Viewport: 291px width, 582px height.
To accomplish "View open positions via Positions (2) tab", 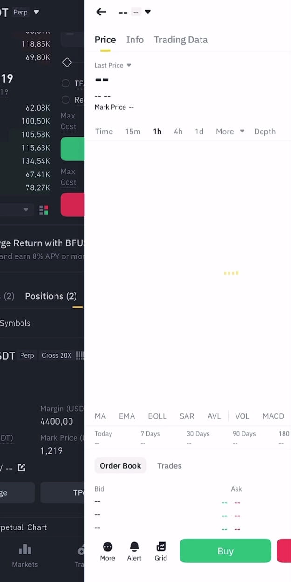I will coord(50,296).
